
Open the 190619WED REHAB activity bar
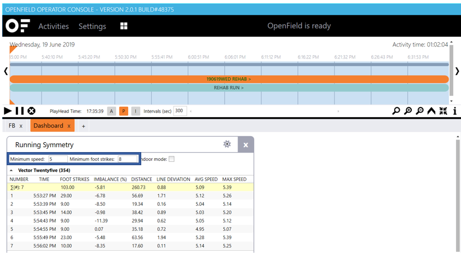(229, 79)
